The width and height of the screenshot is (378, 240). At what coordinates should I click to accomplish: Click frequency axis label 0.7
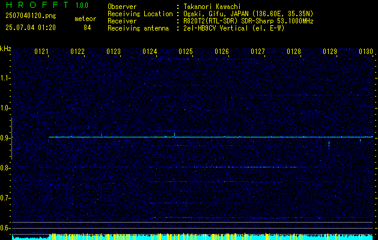click(5, 198)
